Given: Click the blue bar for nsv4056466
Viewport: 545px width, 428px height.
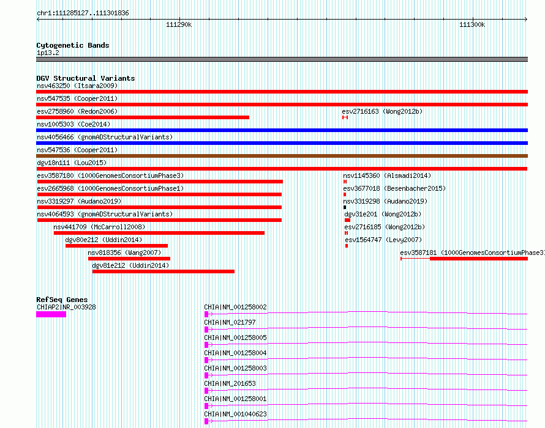Looking at the screenshot, I should [x=282, y=143].
